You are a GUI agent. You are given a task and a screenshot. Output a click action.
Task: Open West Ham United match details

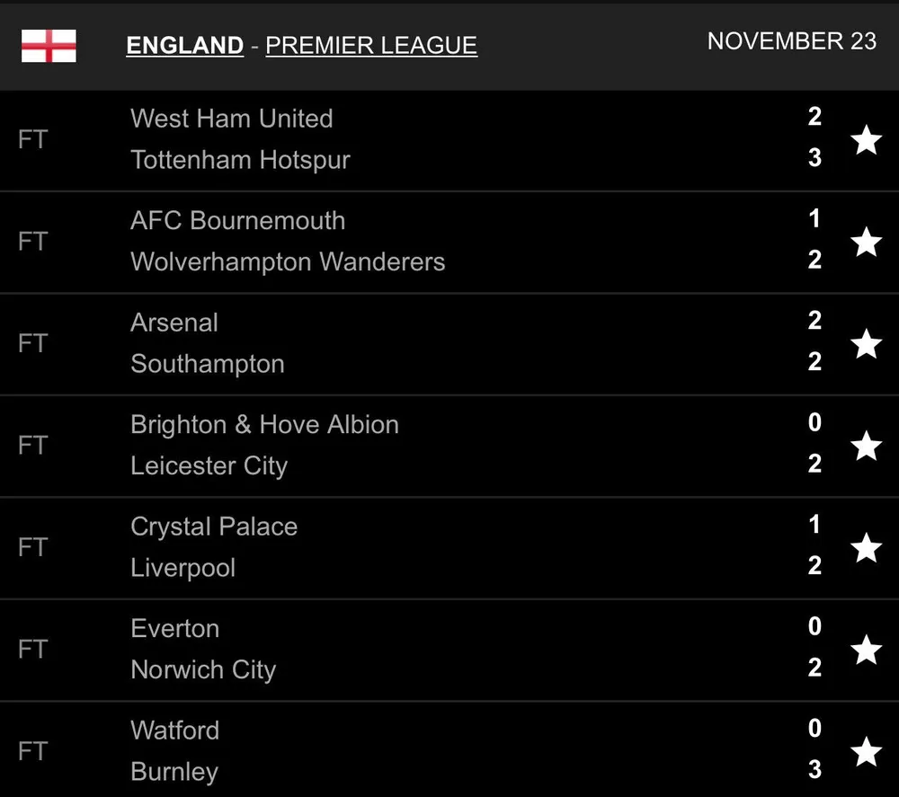(231, 119)
